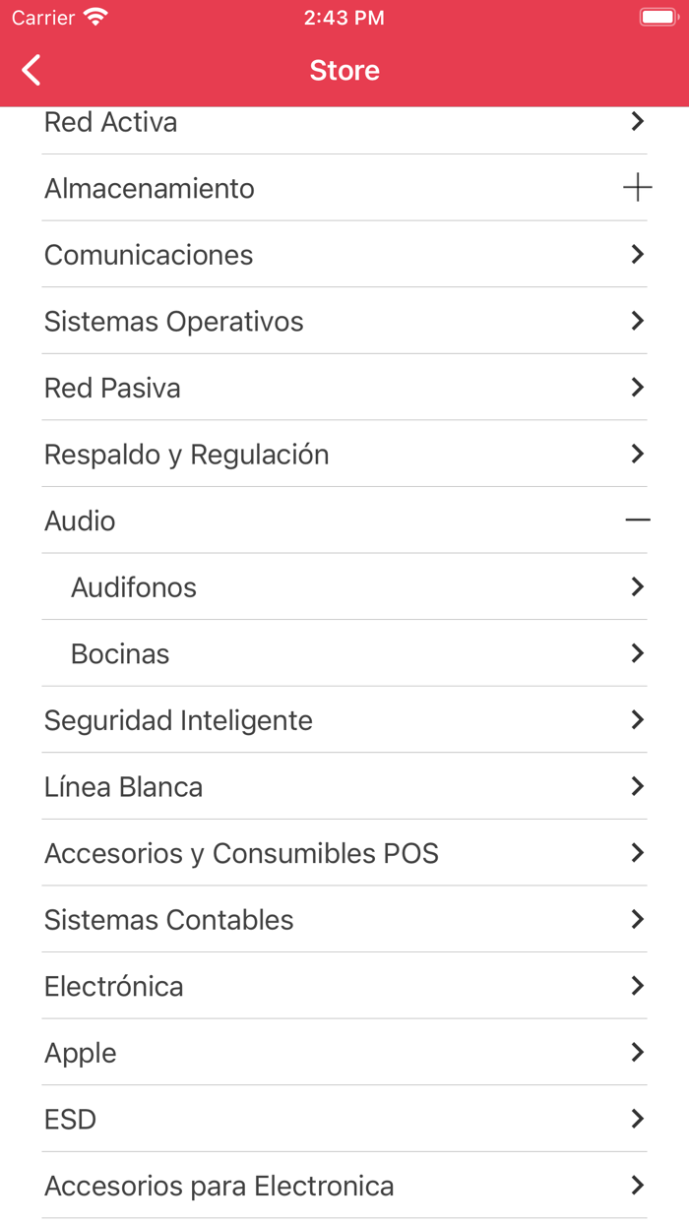Select the Línea Blanca category

pyautogui.click(x=124, y=787)
